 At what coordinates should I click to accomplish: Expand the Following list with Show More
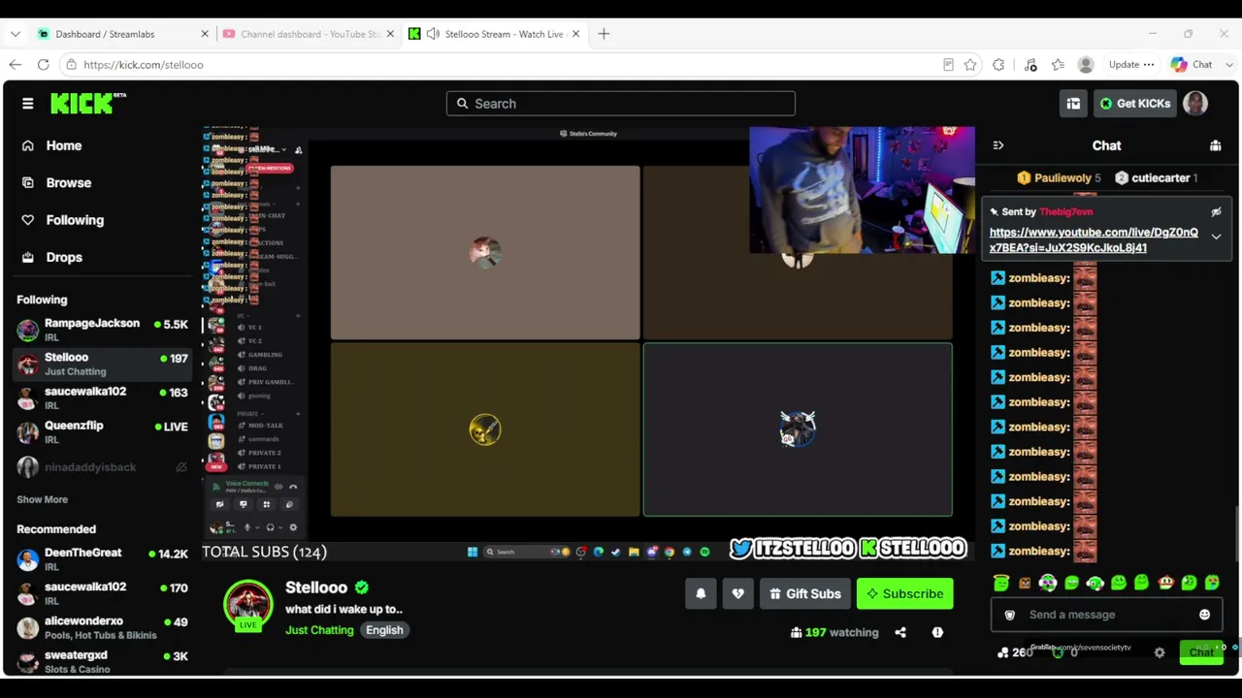[x=42, y=500]
